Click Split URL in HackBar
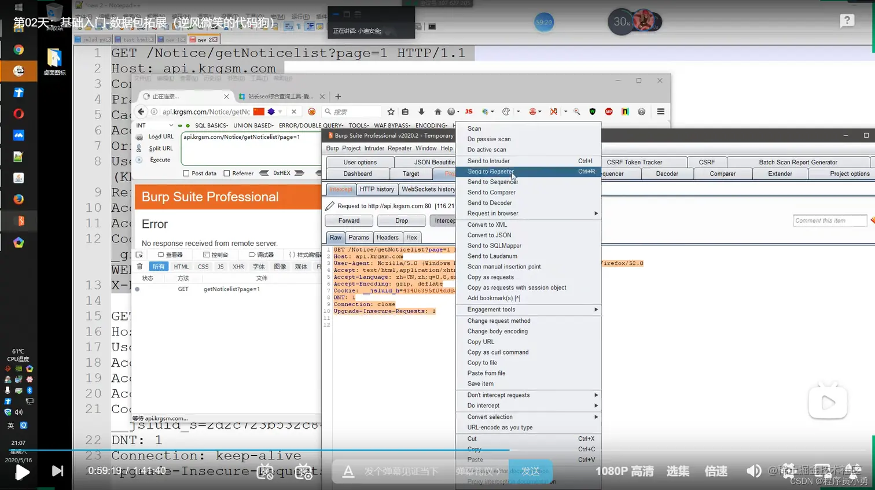Screen dimensions: 875x490 160,148
